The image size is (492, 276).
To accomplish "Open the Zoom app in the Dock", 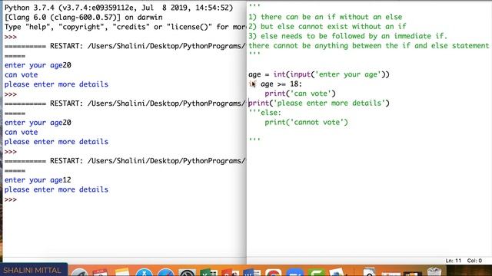I will [294, 273].
